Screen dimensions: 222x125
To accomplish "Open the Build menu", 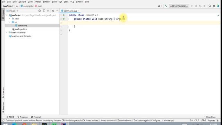I will coord(54,2).
